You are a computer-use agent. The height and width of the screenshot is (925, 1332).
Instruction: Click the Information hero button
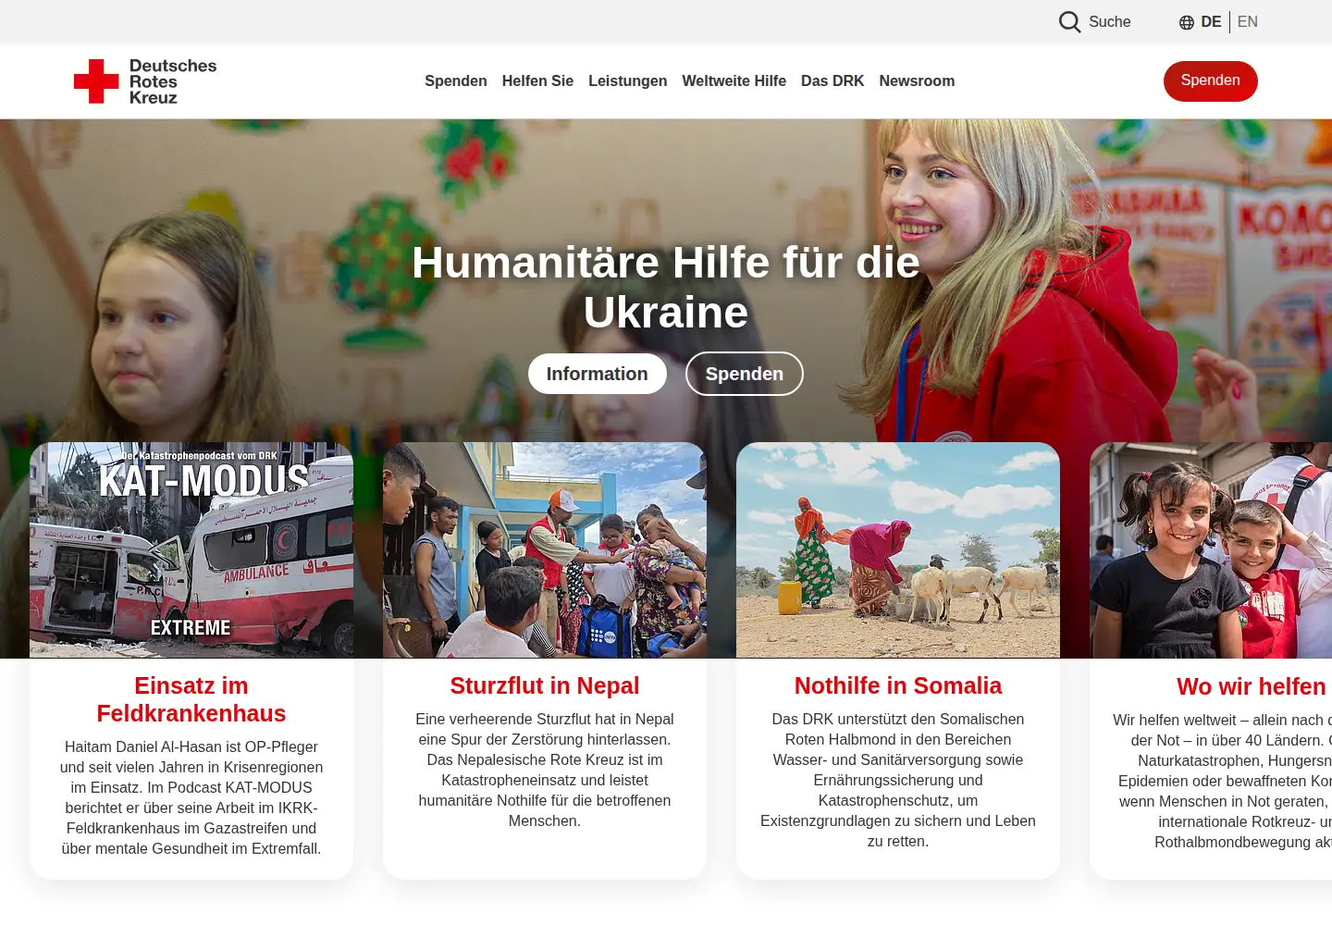598,374
